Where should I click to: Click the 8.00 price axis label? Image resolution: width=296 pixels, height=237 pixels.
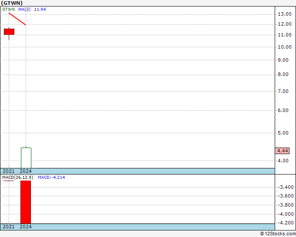point(283,75)
